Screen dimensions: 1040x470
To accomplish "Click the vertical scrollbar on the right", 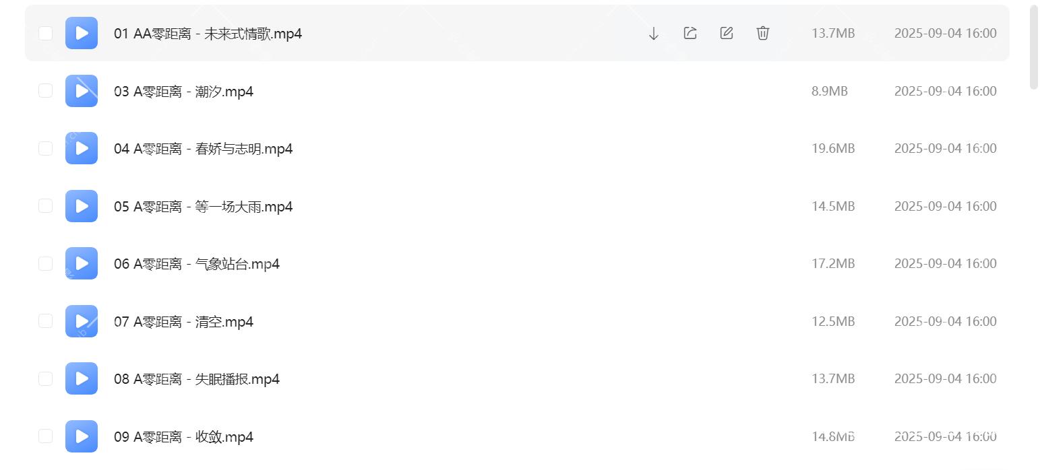I will (1033, 47).
